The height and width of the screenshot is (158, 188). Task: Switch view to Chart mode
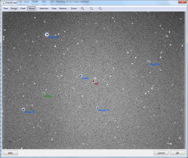pyautogui.click(x=23, y=8)
